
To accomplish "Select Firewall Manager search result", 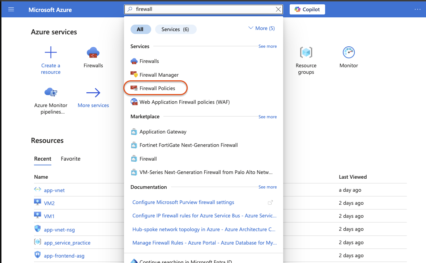I will [159, 75].
